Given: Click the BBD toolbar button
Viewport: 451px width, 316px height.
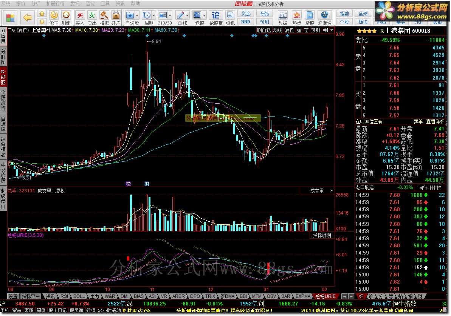Looking at the screenshot, I should pyautogui.click(x=246, y=22).
